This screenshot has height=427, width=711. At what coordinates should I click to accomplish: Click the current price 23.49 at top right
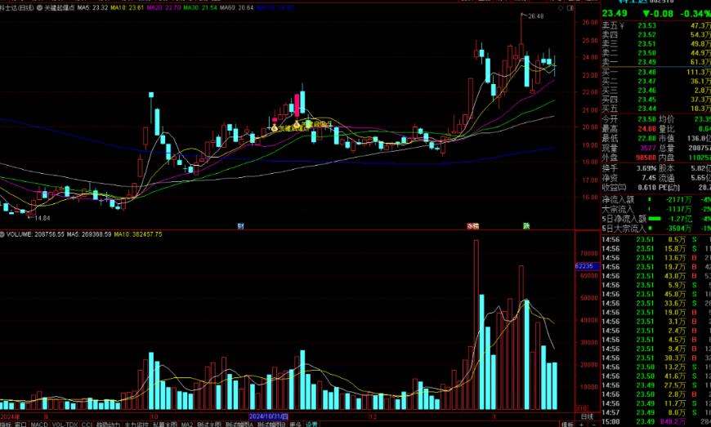[x=615, y=14]
